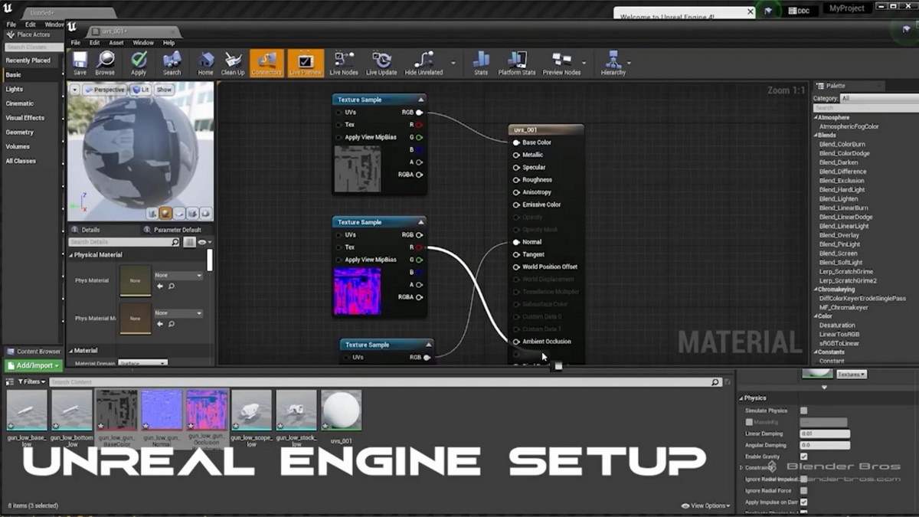The height and width of the screenshot is (517, 919).
Task: Click the Platform Stats icon
Action: tap(517, 64)
